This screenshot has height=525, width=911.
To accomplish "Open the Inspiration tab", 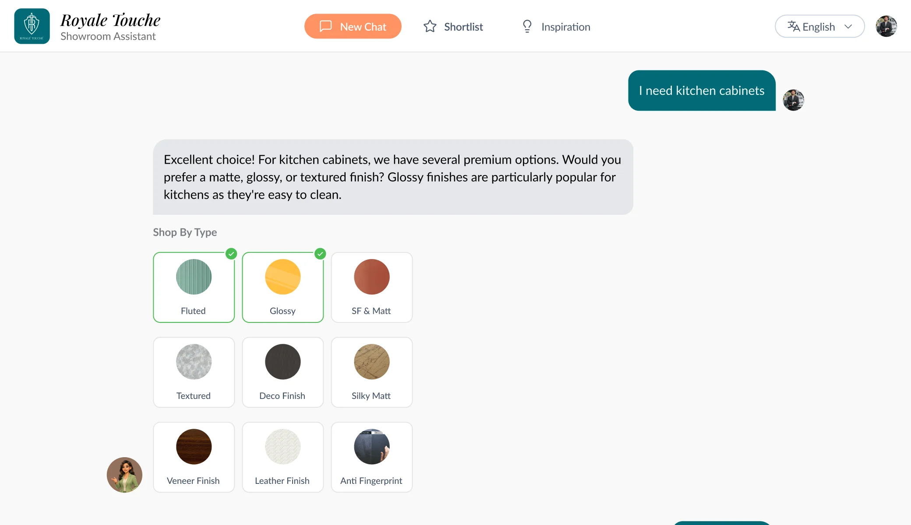I will tap(556, 27).
